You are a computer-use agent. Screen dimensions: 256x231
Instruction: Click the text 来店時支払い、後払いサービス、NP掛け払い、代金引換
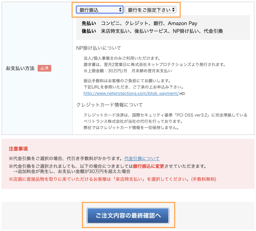pos(162,31)
